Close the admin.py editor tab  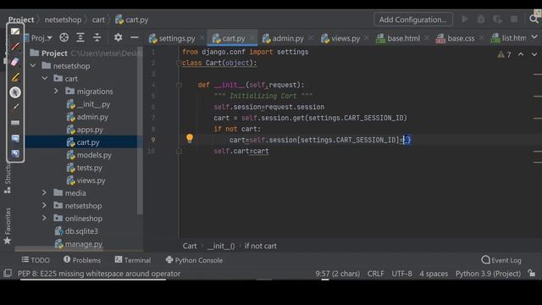pyautogui.click(x=311, y=38)
